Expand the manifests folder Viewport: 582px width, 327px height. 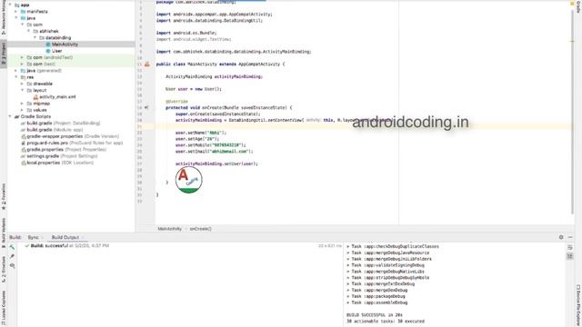16,12
